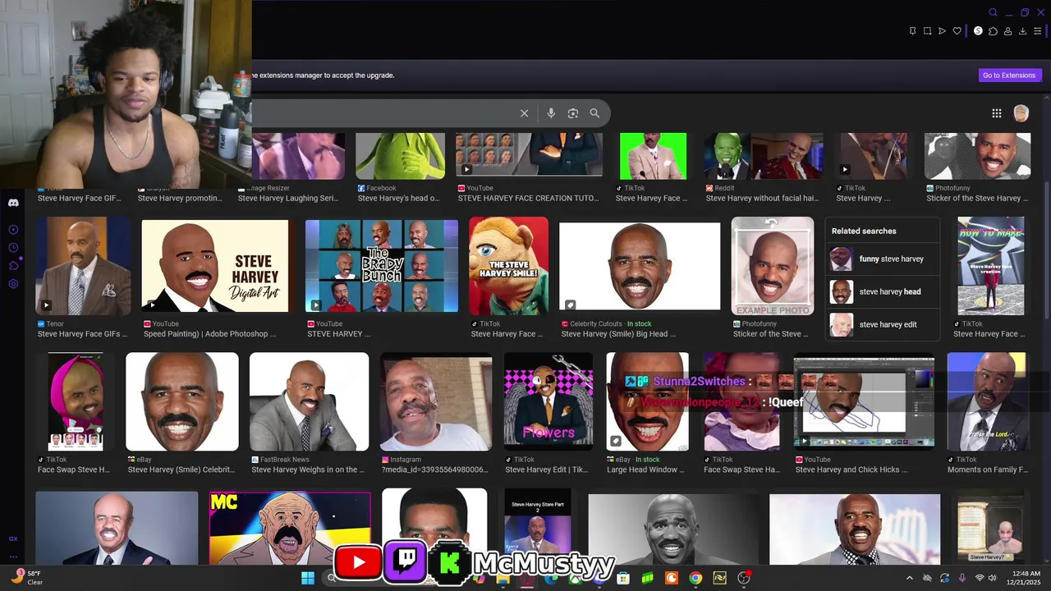Open the player icon in the sidebar
Viewport: 1051px width, 591px height.
[13, 230]
